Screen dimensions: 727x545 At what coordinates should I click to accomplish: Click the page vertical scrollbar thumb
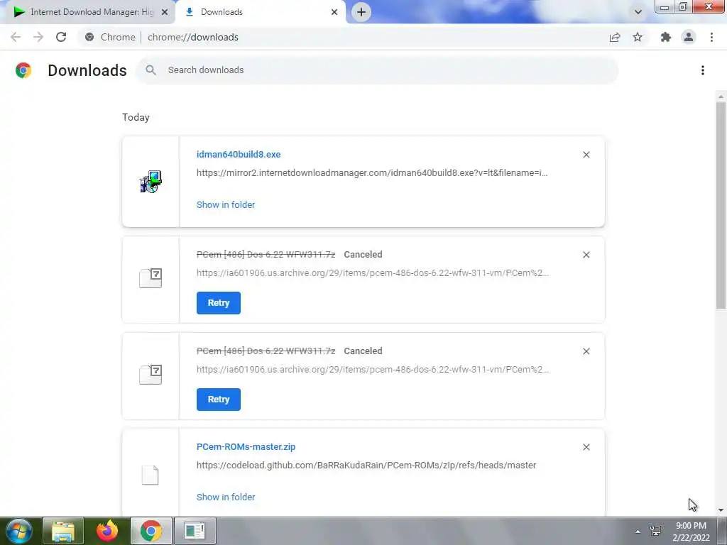[721, 205]
